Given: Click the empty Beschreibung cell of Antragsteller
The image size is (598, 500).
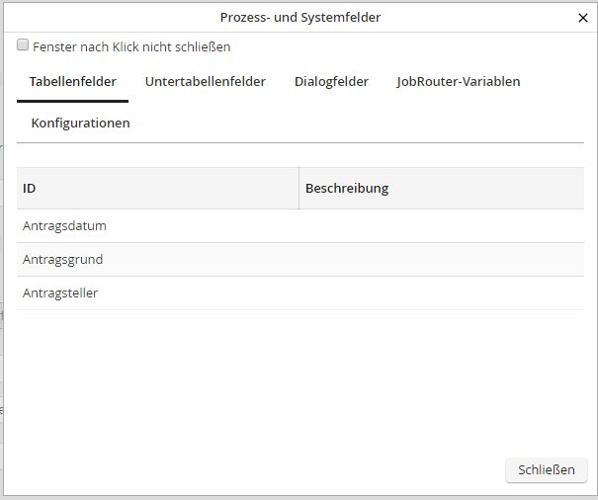Looking at the screenshot, I should (440, 293).
